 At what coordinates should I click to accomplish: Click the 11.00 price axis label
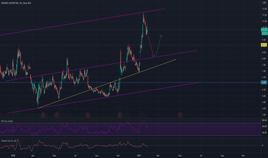tap(264, 21)
